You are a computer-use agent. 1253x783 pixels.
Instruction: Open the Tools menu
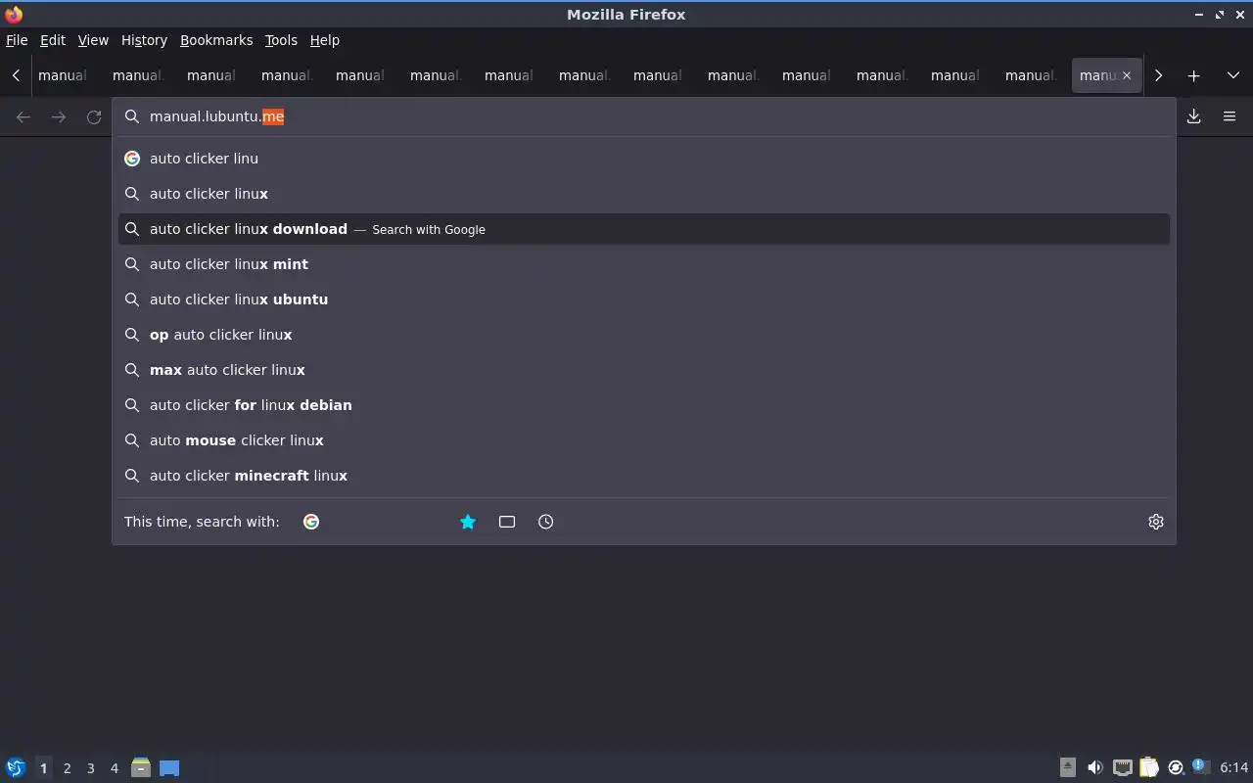click(281, 40)
